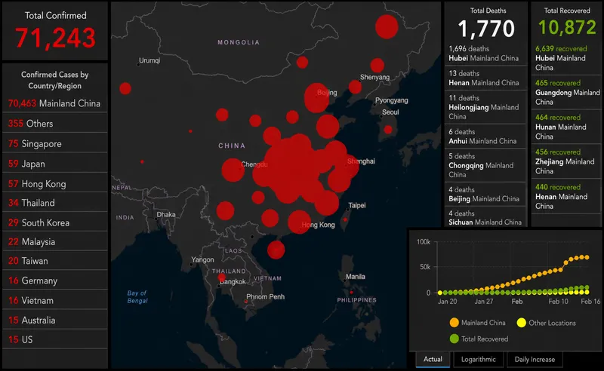Image resolution: width=604 pixels, height=371 pixels.
Task: Open the Daily Increase chart tab
Action: pyautogui.click(x=535, y=359)
